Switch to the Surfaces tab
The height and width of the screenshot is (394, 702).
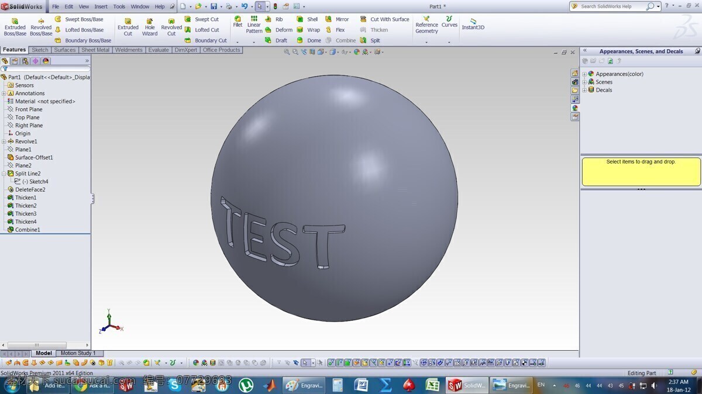click(x=65, y=50)
